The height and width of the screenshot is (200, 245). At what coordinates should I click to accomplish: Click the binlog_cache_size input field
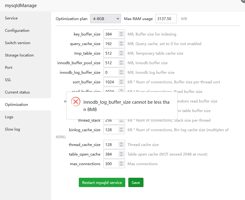click(x=111, y=130)
